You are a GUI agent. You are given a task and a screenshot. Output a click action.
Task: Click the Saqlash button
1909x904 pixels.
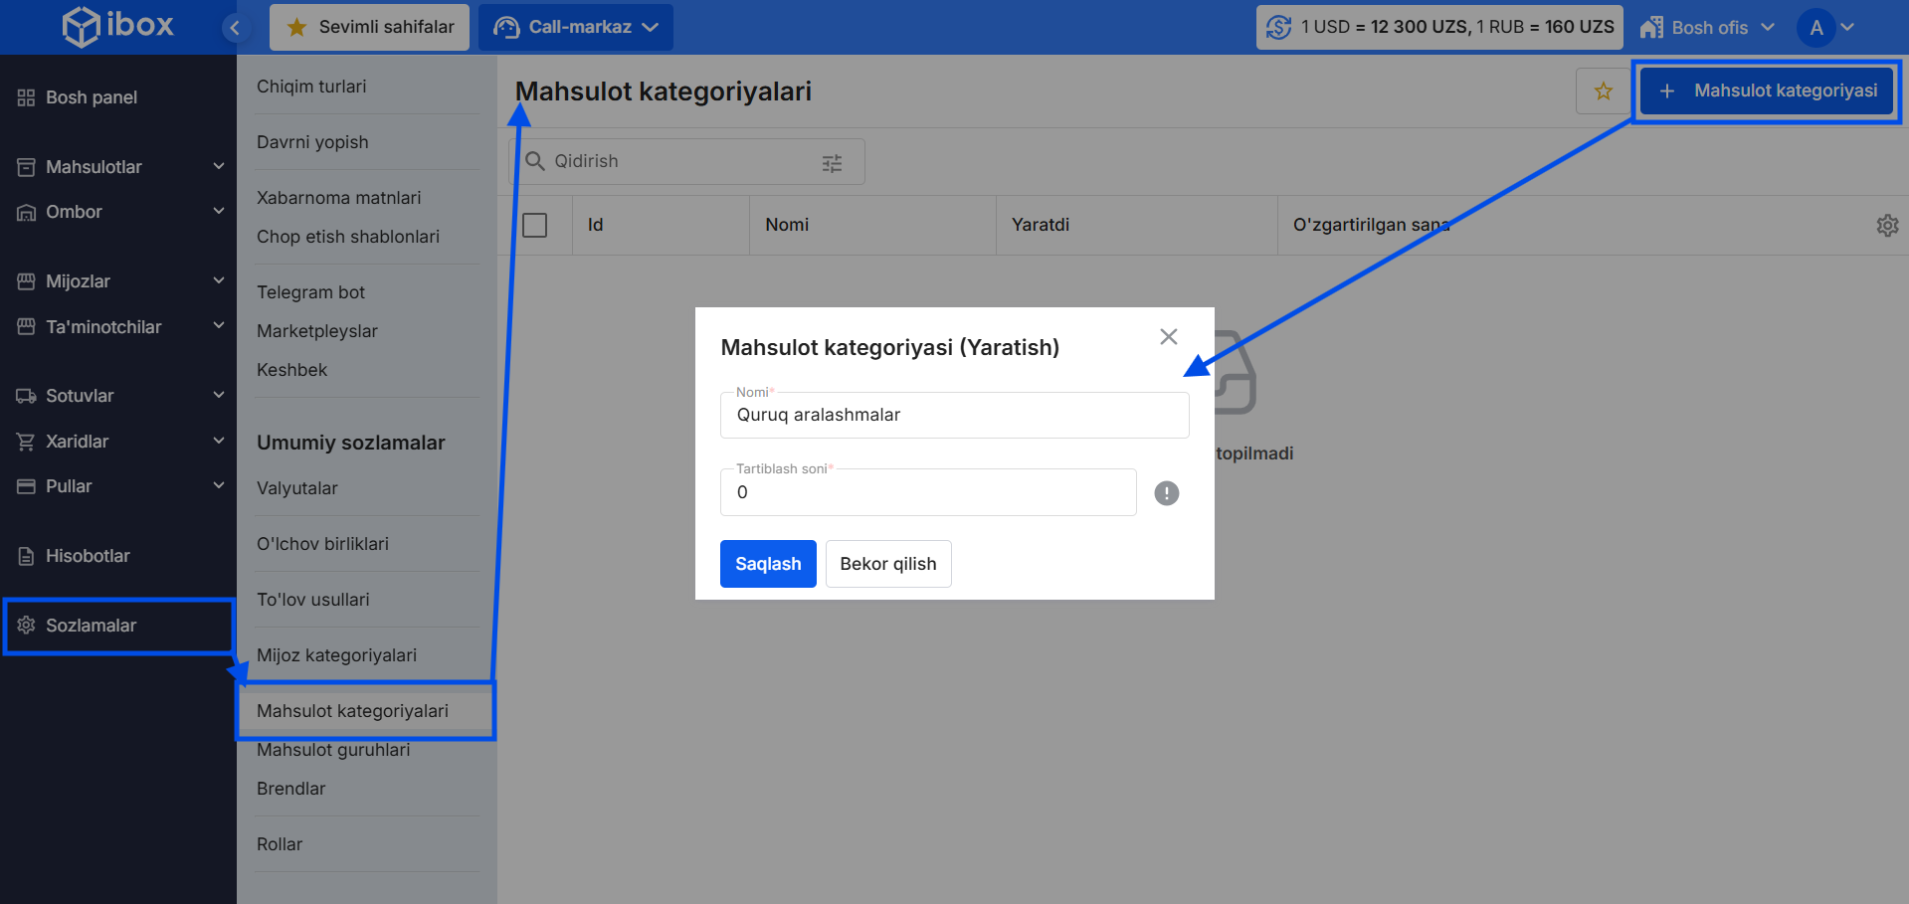coord(767,564)
